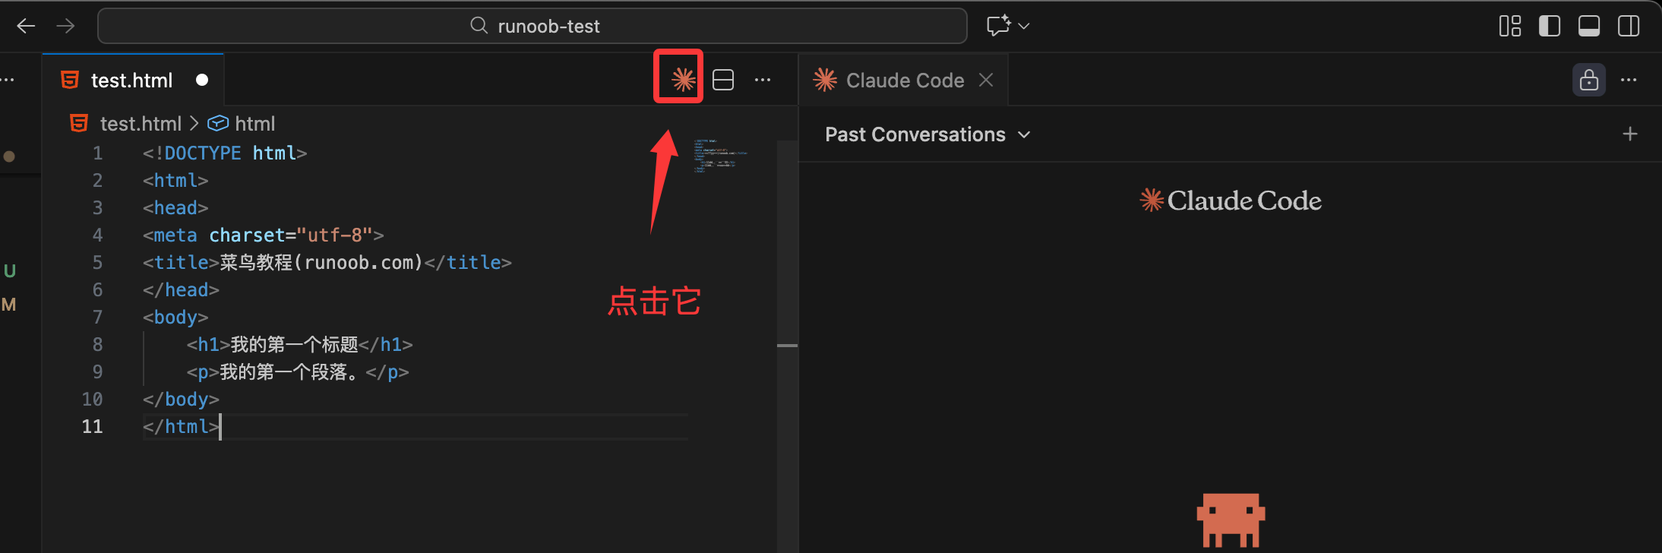1662x553 pixels.
Task: Toggle the secondary side bar
Action: pyautogui.click(x=1628, y=26)
